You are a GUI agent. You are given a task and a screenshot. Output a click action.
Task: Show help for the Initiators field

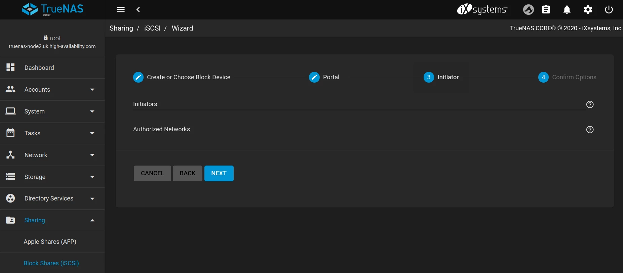(590, 104)
